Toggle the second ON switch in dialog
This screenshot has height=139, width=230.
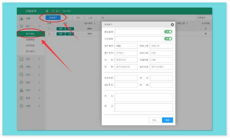coord(168,39)
